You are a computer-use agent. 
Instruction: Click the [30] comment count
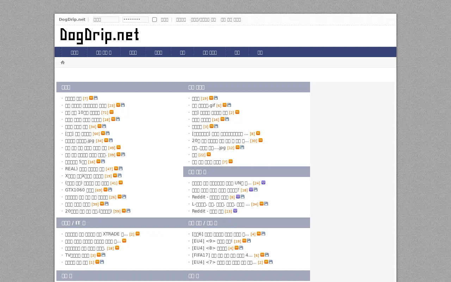click(254, 141)
